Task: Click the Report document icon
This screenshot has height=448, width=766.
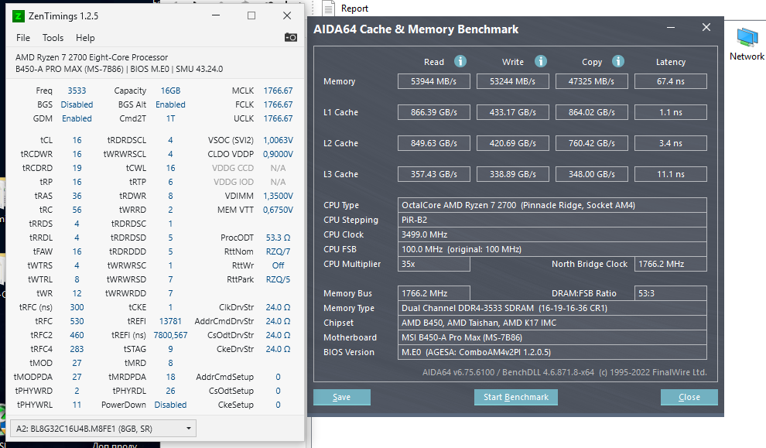Action: point(329,9)
